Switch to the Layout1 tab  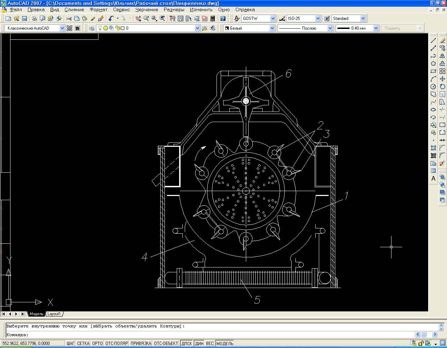pyautogui.click(x=54, y=314)
